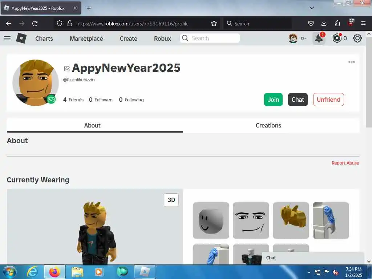Image resolution: width=372 pixels, height=279 pixels.
Task: Show hidden system tray icons
Action: click(x=309, y=272)
